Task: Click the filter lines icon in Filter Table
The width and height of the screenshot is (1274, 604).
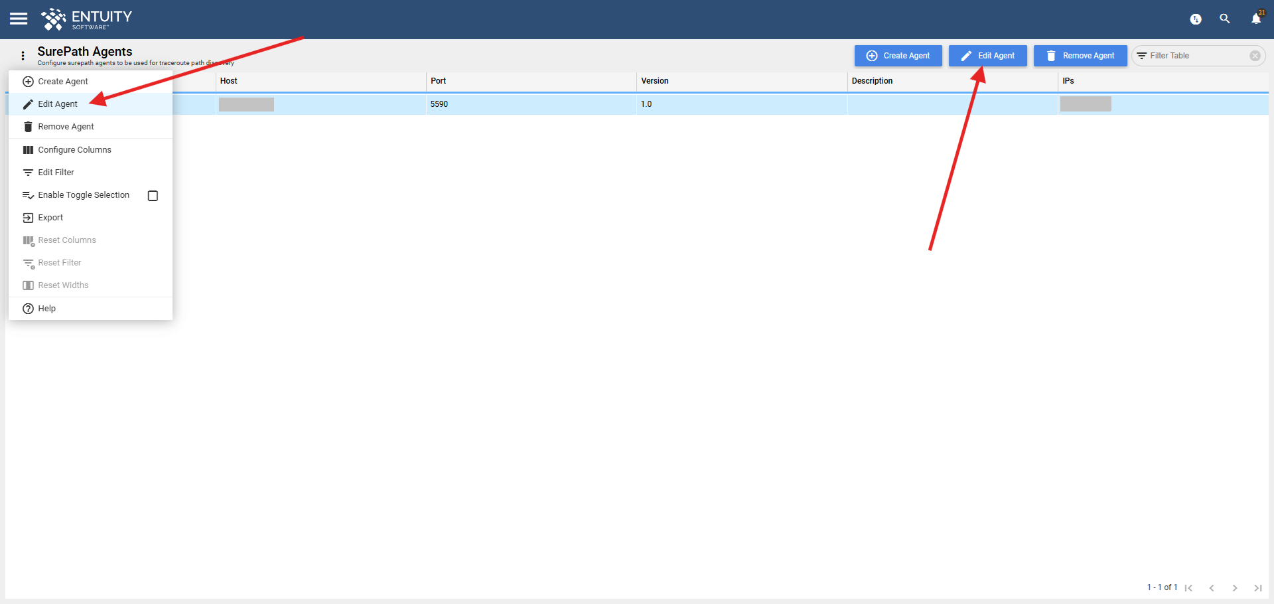Action: click(1142, 56)
